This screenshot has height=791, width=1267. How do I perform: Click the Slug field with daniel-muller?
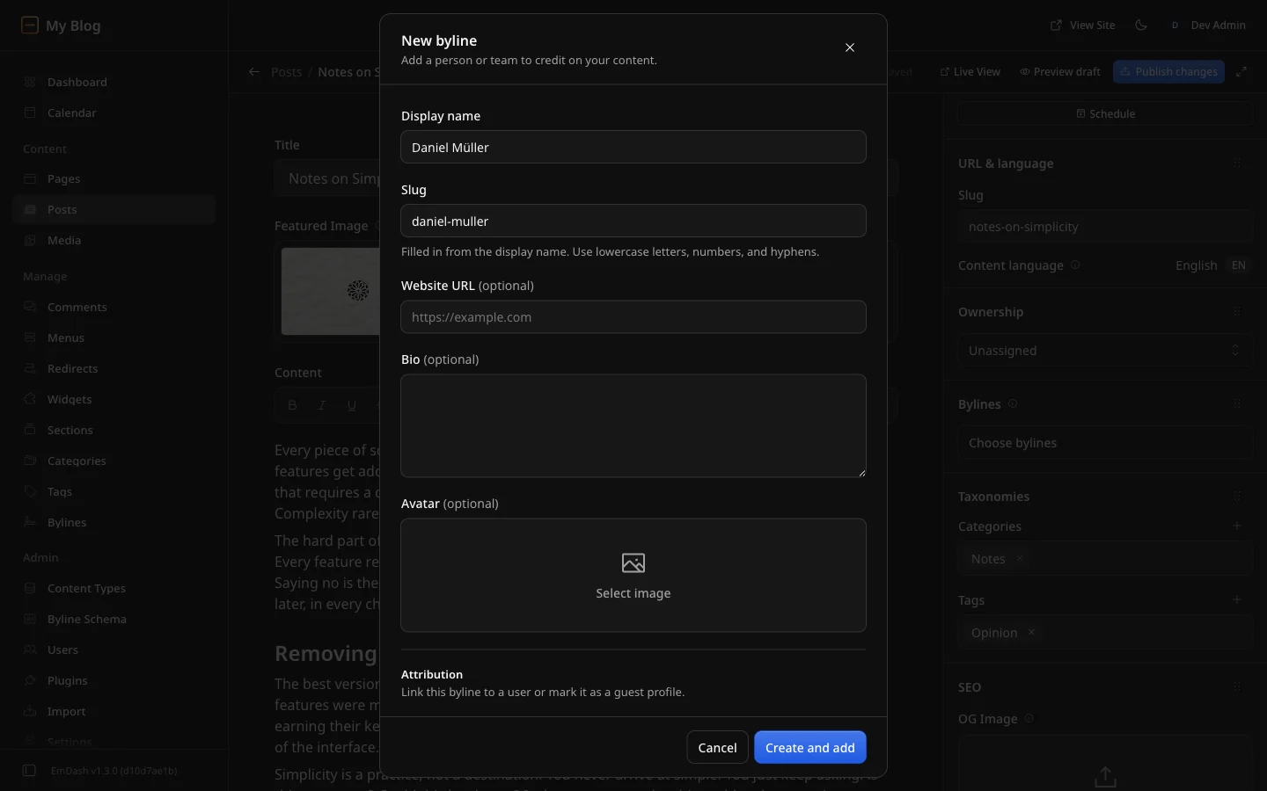633,221
